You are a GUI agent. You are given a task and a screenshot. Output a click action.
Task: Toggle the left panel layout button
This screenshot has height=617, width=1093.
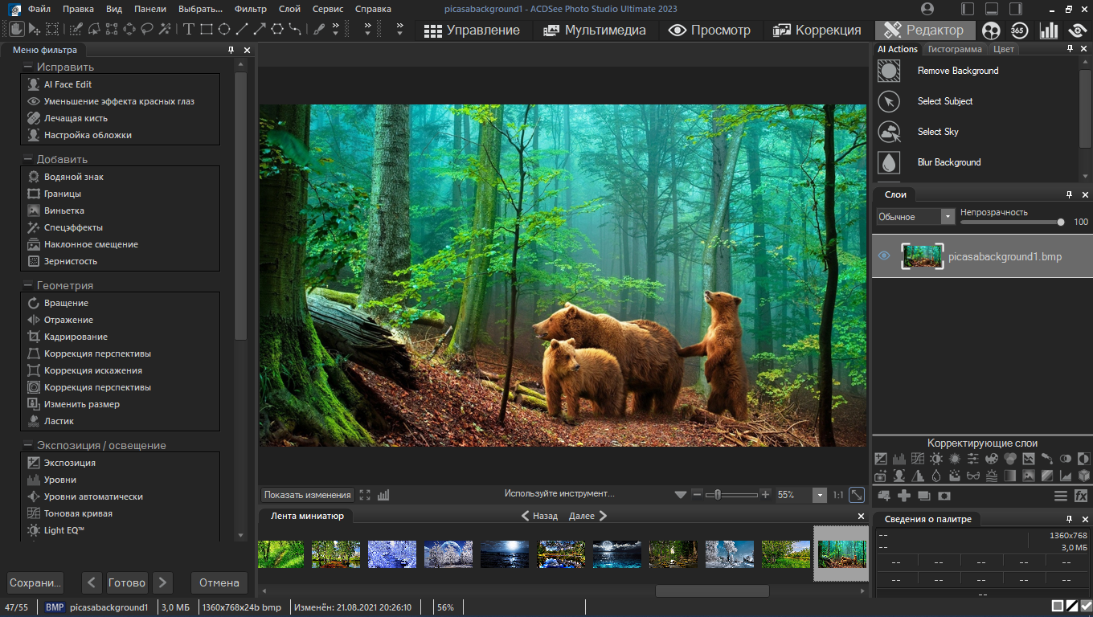point(968,9)
